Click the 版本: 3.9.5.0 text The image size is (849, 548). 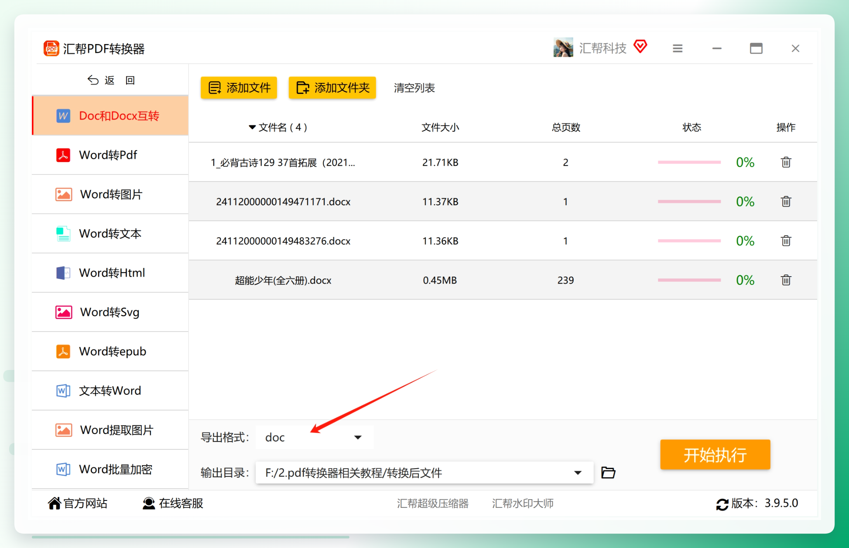[x=764, y=503]
